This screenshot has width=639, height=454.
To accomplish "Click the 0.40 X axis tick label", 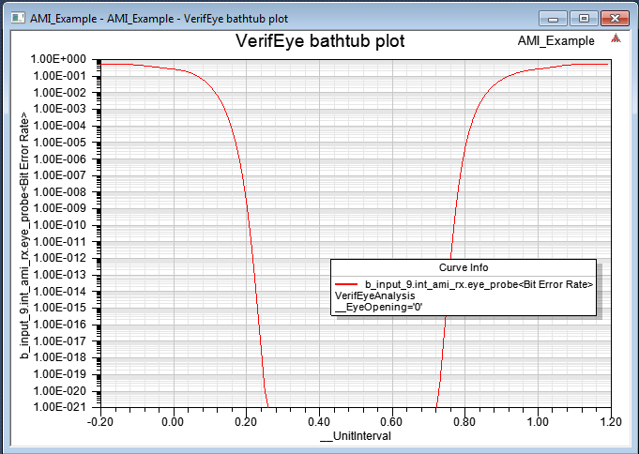I will pyautogui.click(x=319, y=421).
